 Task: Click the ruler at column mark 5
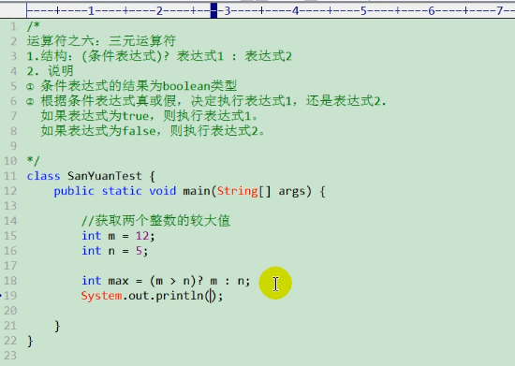pos(363,11)
